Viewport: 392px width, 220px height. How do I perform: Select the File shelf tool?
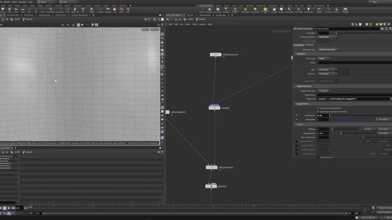[115, 10]
